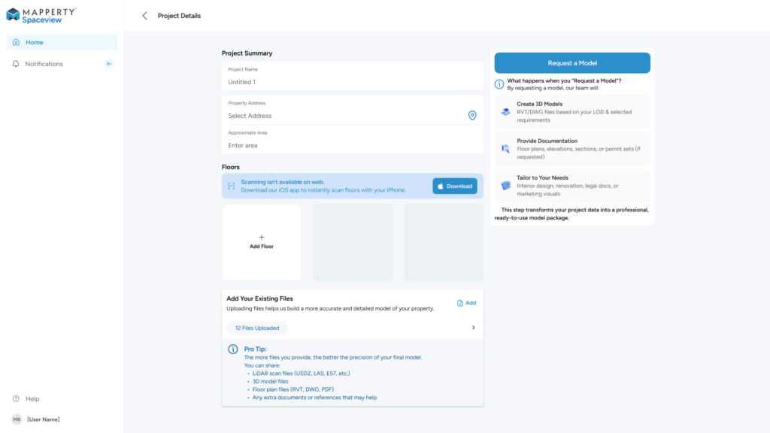Click the Pro Tip info icon
This screenshot has height=433, width=770.
point(233,350)
